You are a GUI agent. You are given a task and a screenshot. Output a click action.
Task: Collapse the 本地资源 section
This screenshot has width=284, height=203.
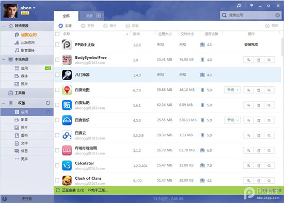click(4, 59)
